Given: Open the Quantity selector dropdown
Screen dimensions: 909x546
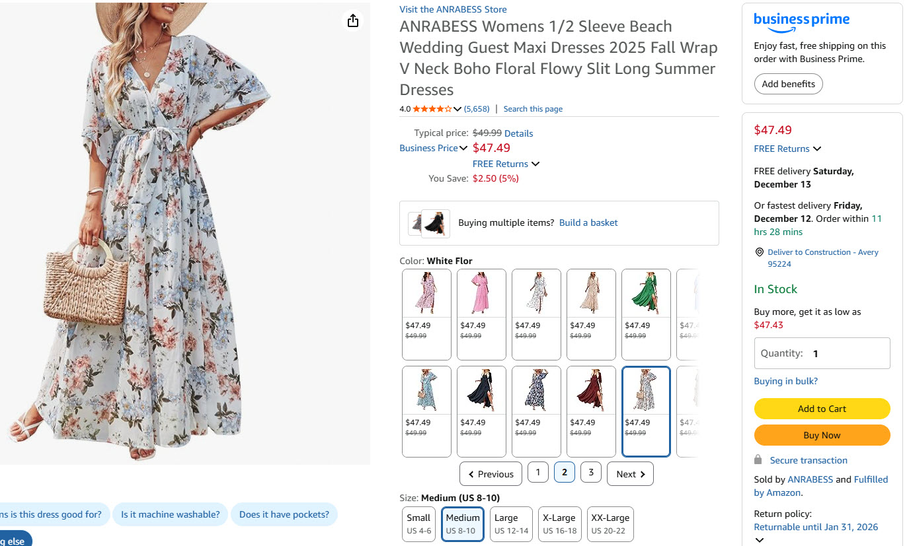Looking at the screenshot, I should (x=822, y=353).
